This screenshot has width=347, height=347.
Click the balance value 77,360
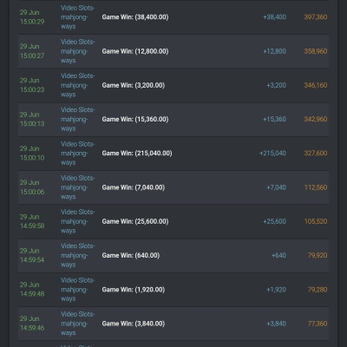click(318, 324)
